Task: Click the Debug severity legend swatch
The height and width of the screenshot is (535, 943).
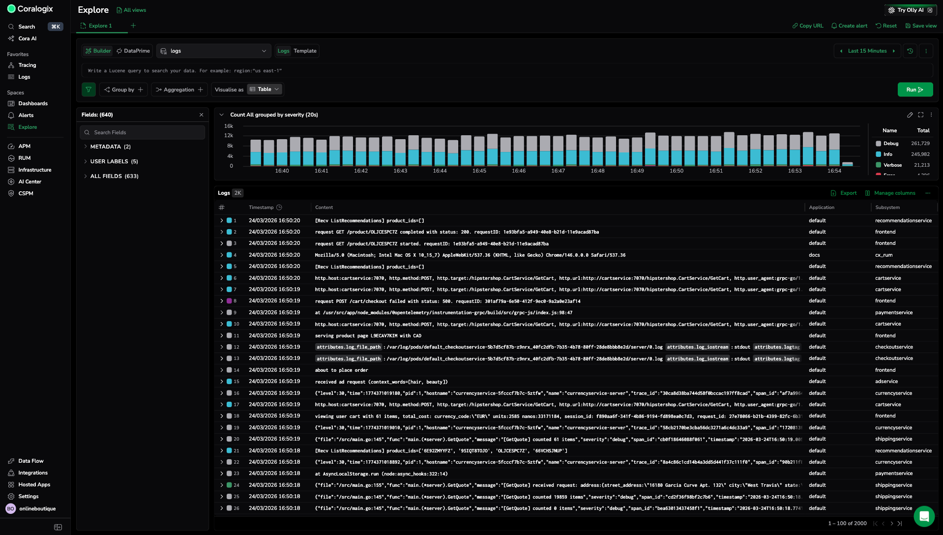Action: [x=879, y=144]
